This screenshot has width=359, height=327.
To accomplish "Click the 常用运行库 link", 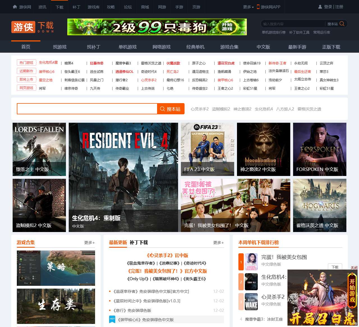I will click(322, 33).
